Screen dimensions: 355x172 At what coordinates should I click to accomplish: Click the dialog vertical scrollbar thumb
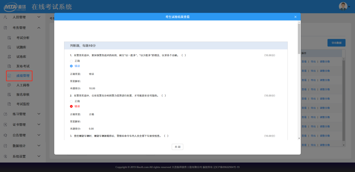(x=299, y=38)
